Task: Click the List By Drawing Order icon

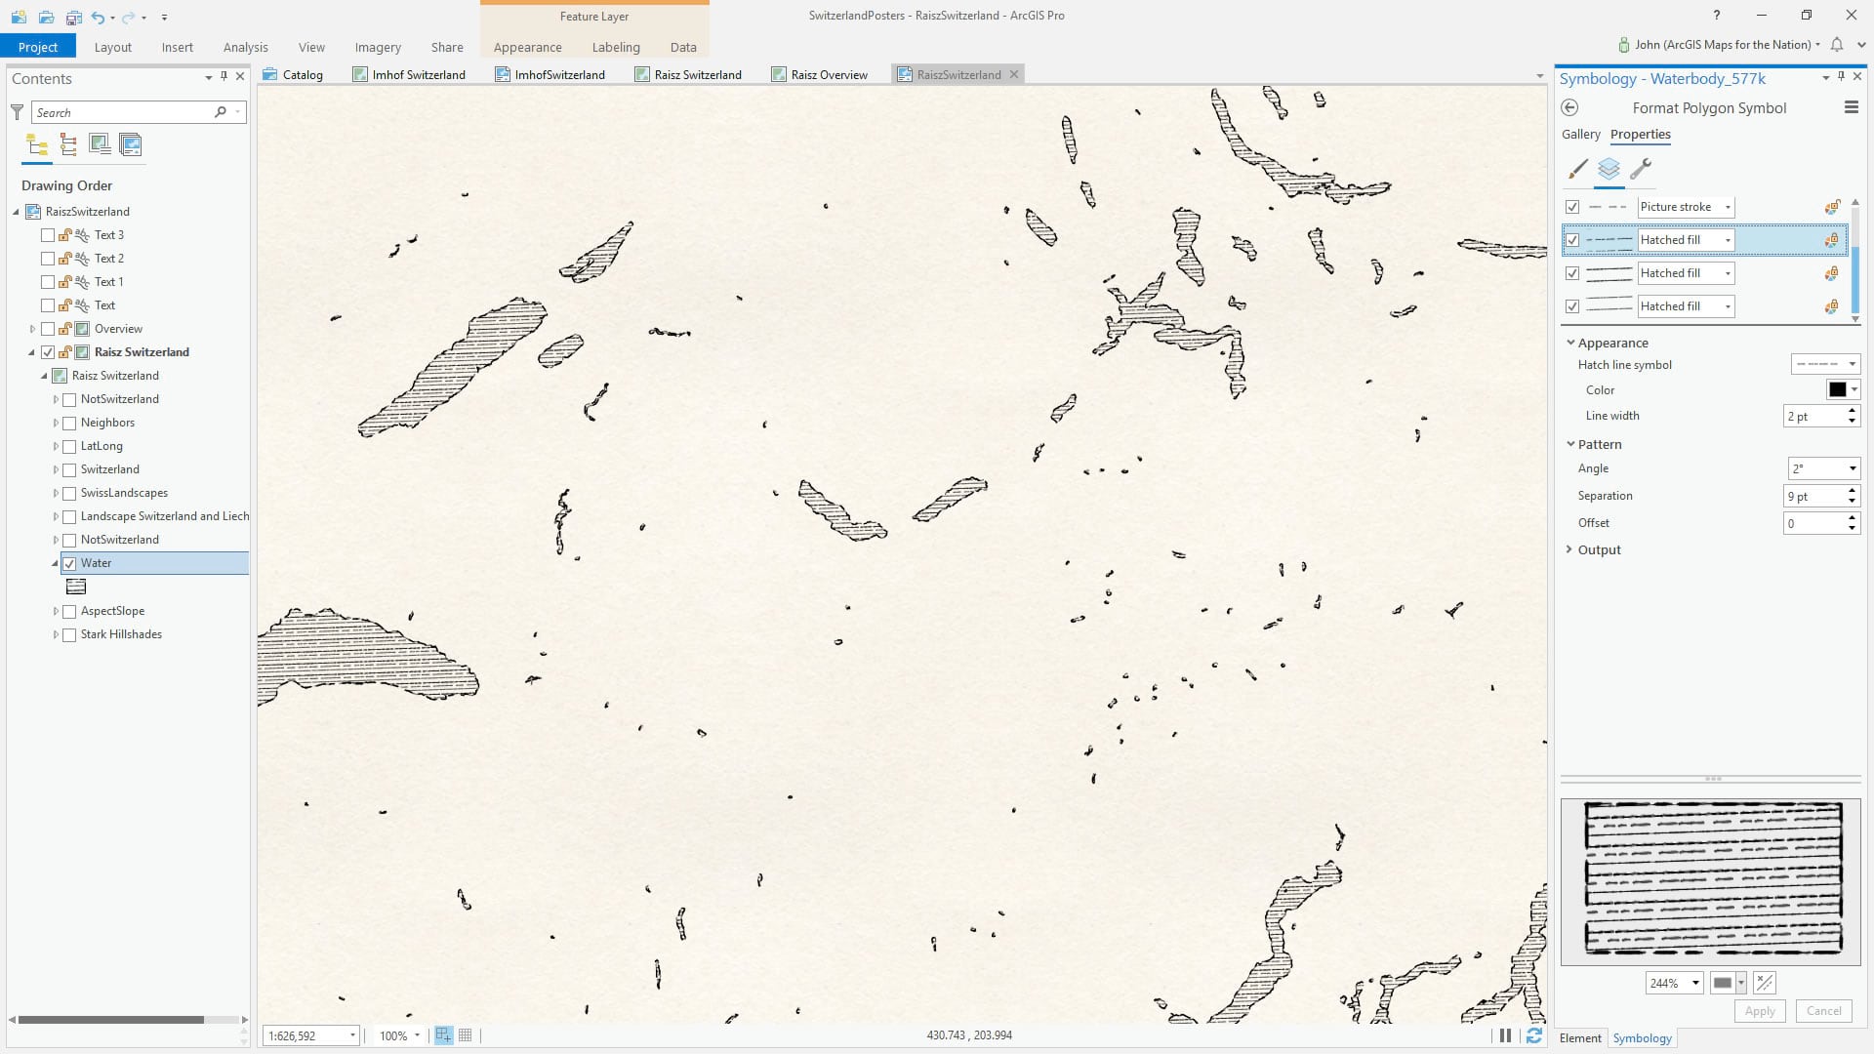Action: [x=37, y=145]
